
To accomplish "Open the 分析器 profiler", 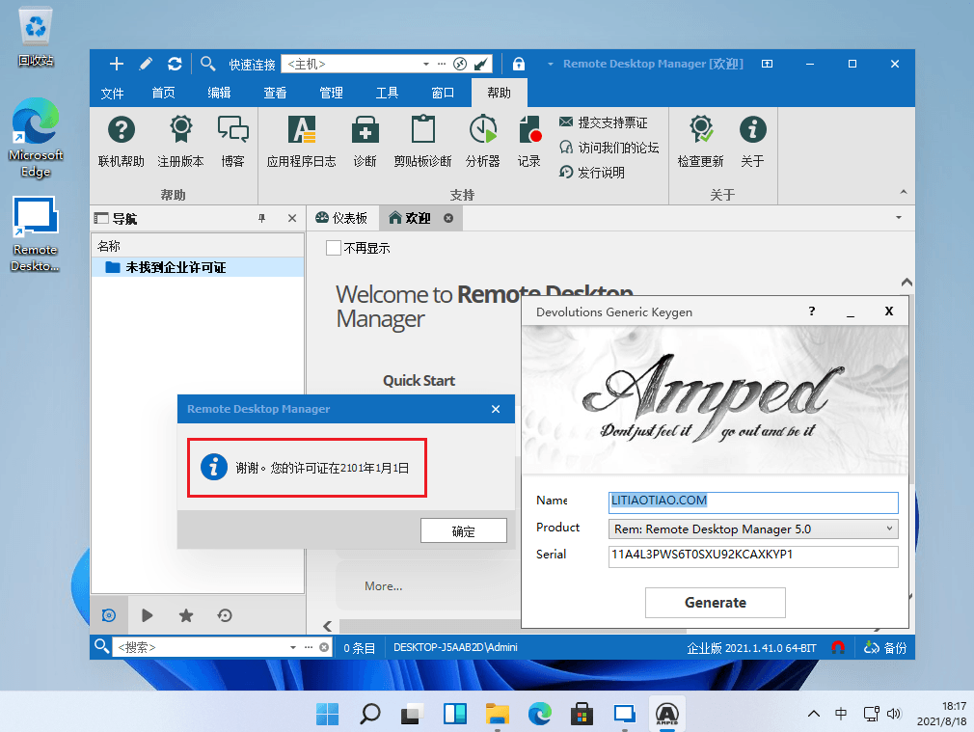I will click(x=482, y=142).
